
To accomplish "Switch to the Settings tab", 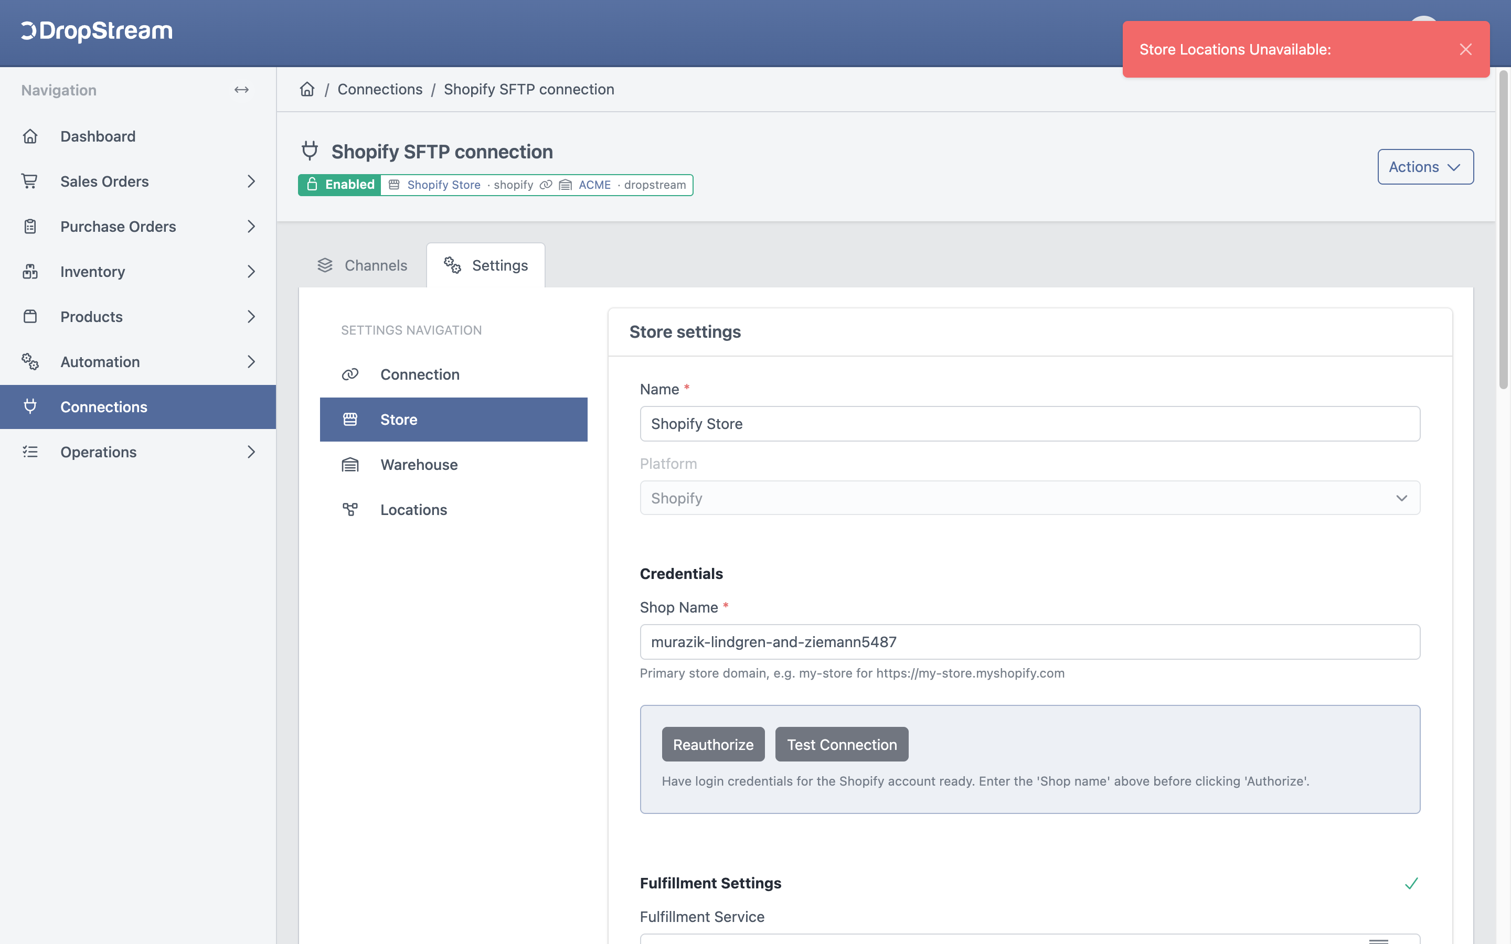I will click(x=486, y=265).
